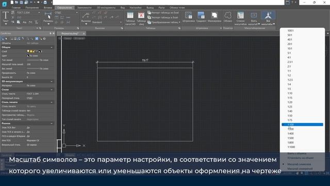Collapse the 3D-визуализация properties section
The width and height of the screenshot is (330, 186).
click(52, 81)
